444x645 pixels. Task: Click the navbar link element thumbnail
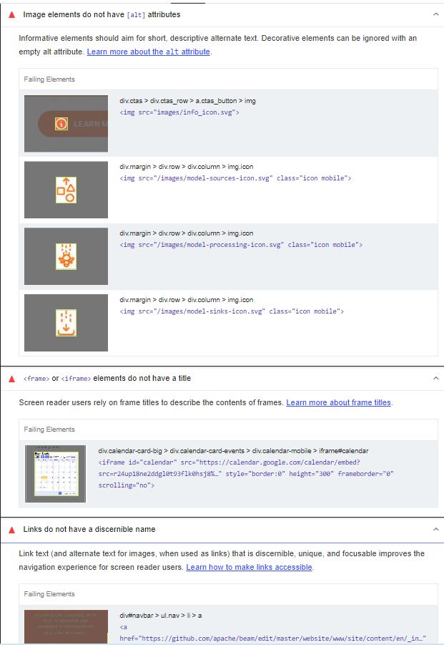point(66,627)
